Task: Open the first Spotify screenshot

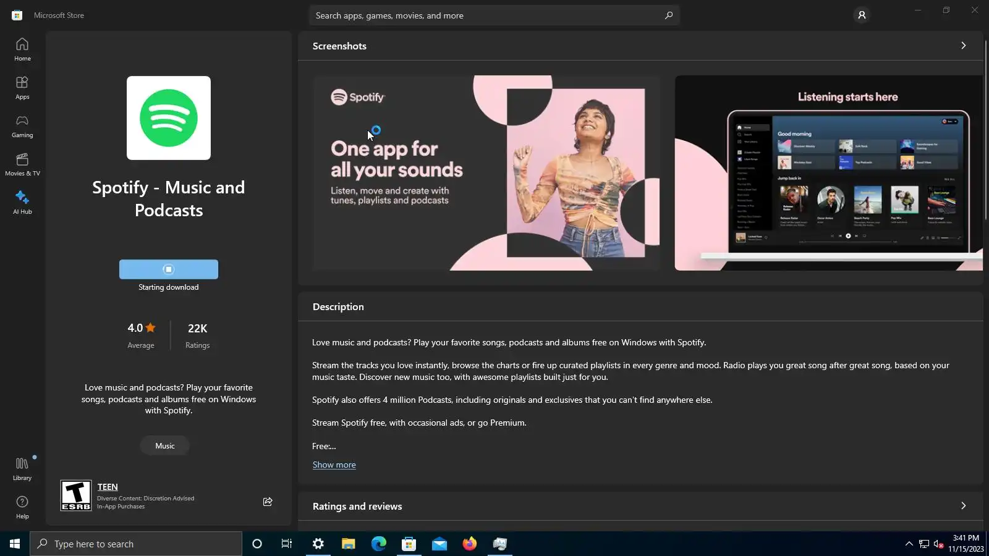Action: (x=486, y=173)
